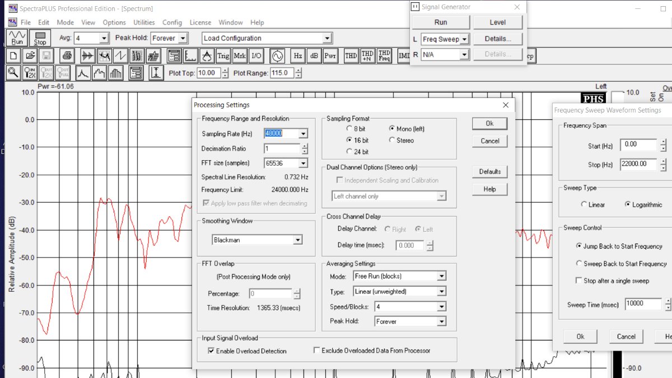Uncheck Enable Overload Detection
672x378 pixels.
(x=211, y=351)
